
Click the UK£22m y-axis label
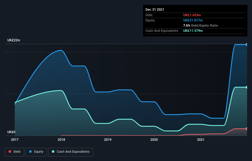click(14, 40)
